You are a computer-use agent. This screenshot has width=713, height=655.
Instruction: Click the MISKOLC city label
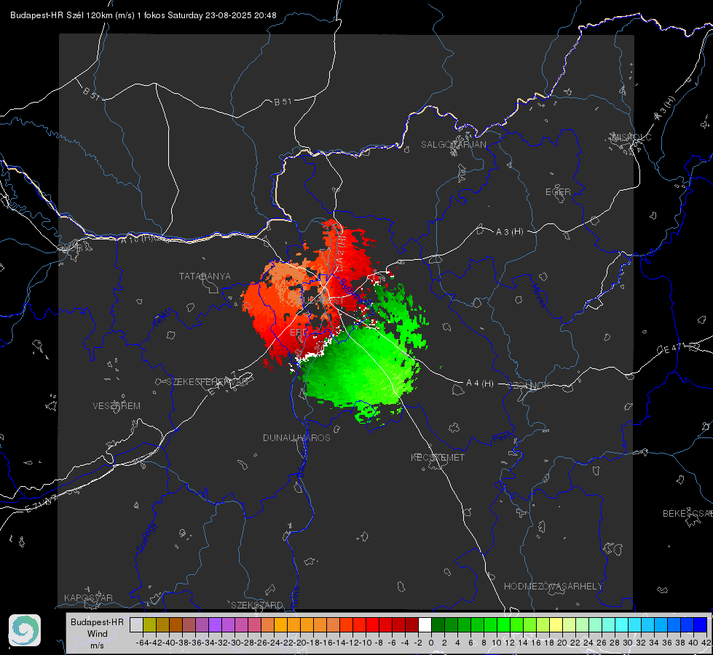(x=632, y=137)
